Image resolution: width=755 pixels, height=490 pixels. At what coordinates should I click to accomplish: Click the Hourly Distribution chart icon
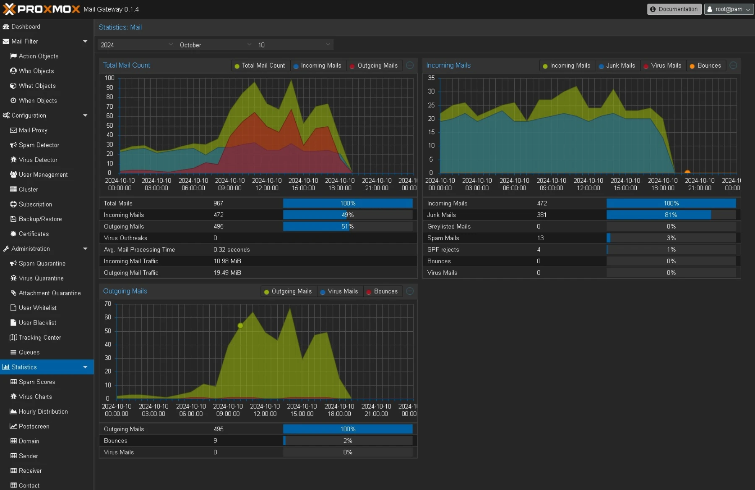13,411
